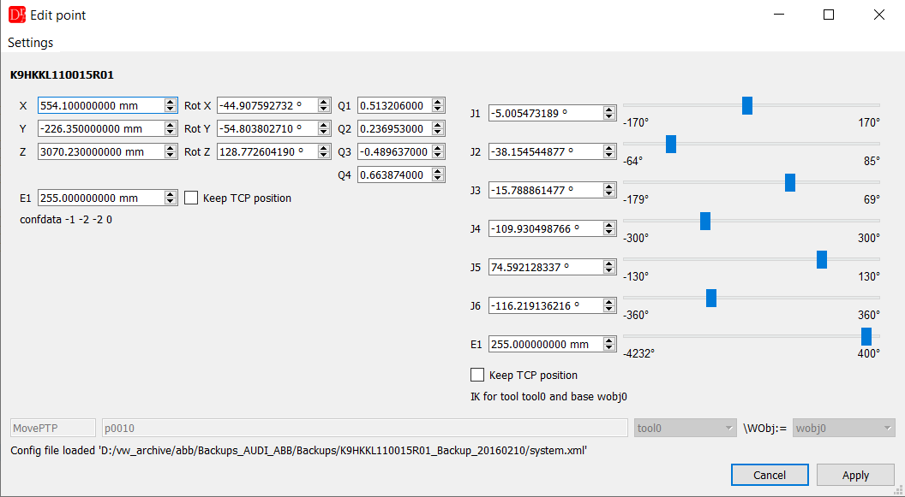Image resolution: width=905 pixels, height=497 pixels.
Task: Tick Keep TCP position under joint sliders
Action: [x=477, y=375]
